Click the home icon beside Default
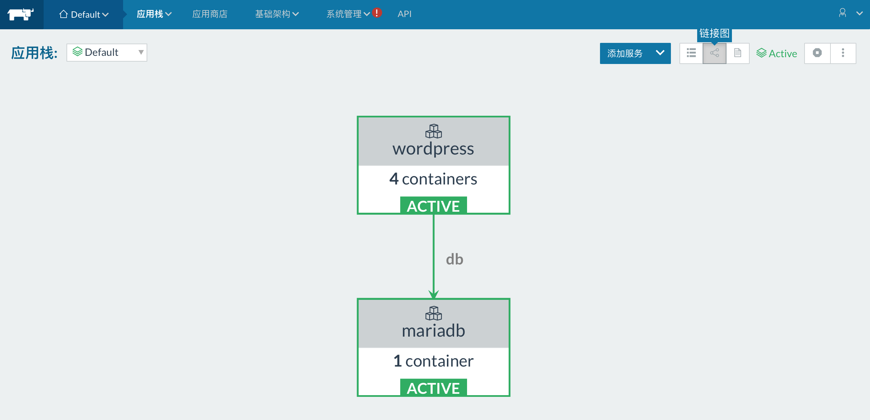The width and height of the screenshot is (870, 420). click(x=63, y=14)
